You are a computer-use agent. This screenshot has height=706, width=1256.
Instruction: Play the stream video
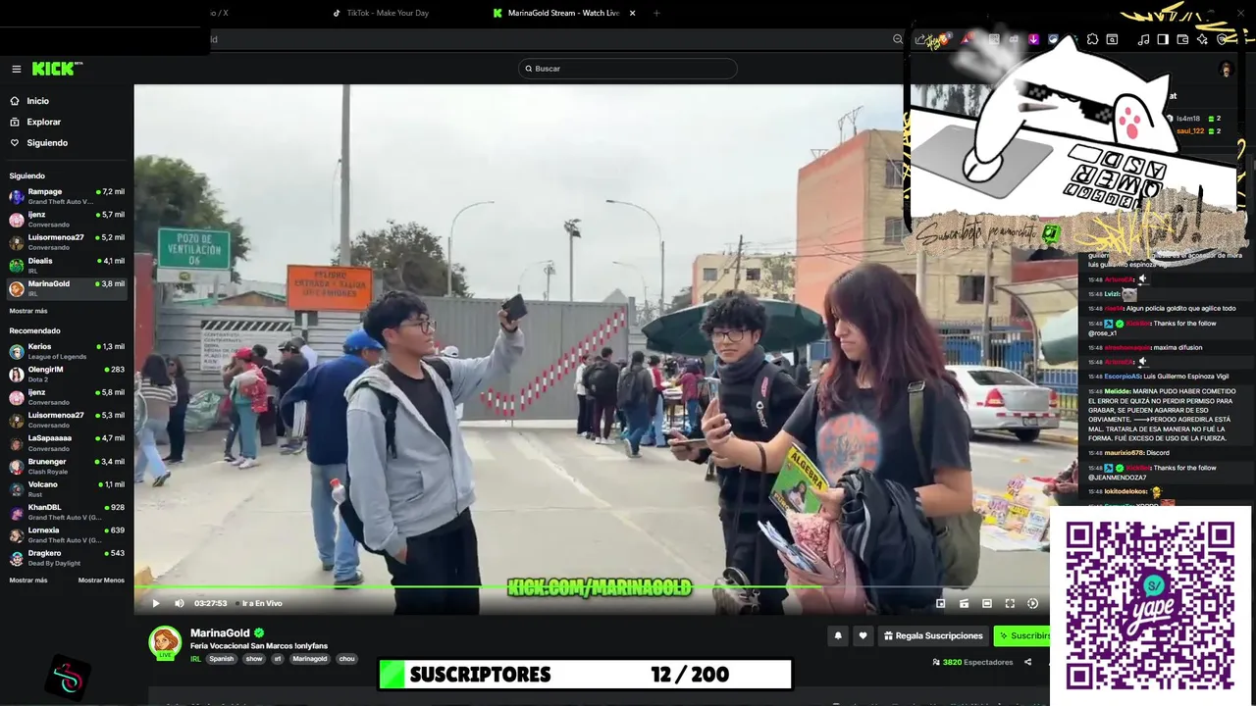(155, 603)
